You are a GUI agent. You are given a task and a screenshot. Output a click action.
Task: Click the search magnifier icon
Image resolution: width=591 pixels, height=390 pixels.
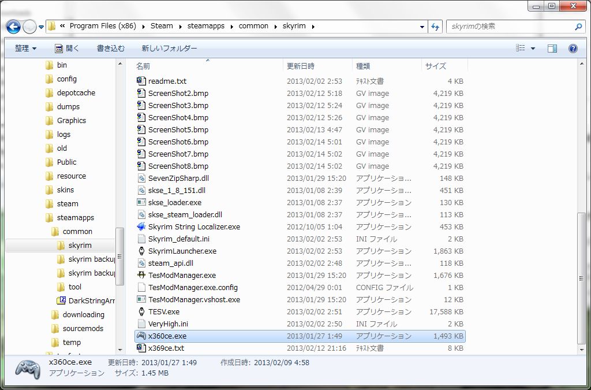pos(578,27)
